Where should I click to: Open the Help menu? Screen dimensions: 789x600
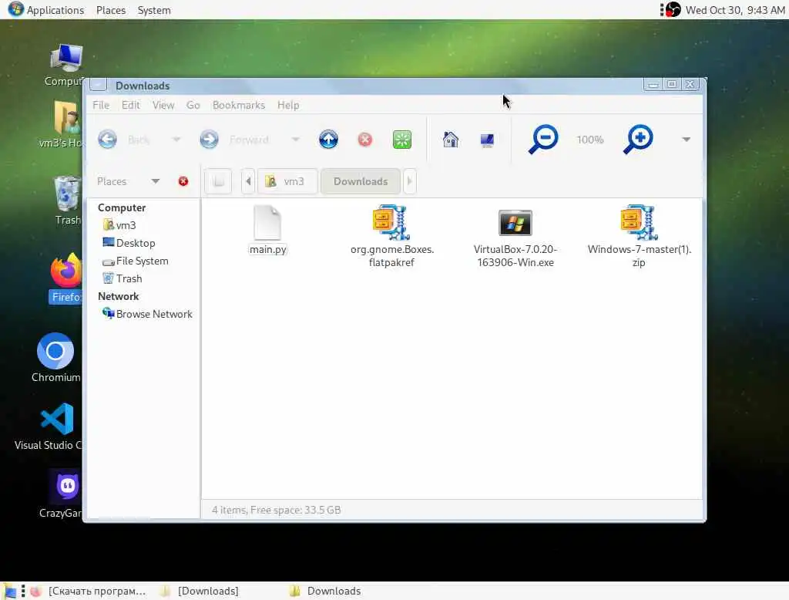click(x=288, y=106)
